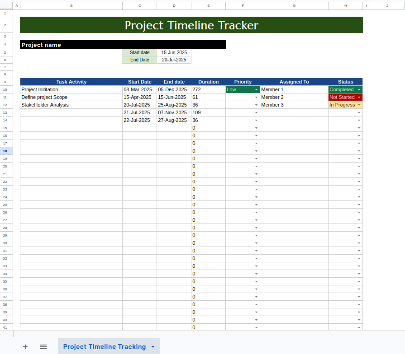405x354 pixels.
Task: Open Priority dropdown for Define project Scope
Action: pos(256,97)
